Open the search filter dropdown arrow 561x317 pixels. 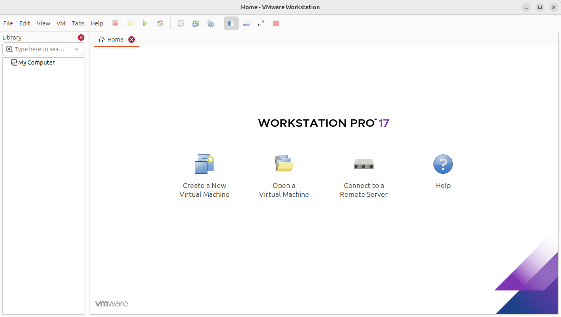coord(77,49)
